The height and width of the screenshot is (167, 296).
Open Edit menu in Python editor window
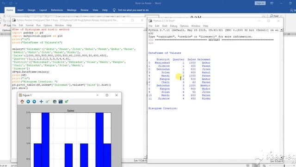(21, 26)
